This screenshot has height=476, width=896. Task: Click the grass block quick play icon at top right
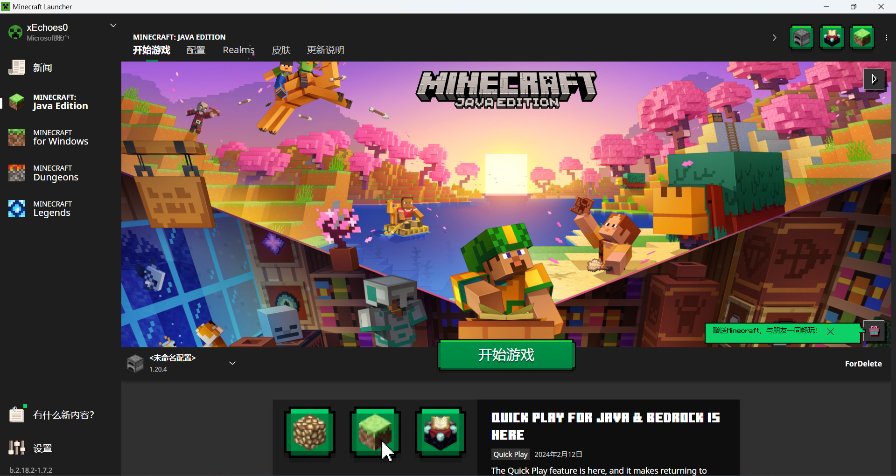click(x=862, y=37)
